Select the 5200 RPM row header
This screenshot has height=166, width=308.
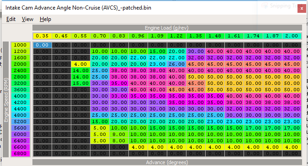(20, 121)
